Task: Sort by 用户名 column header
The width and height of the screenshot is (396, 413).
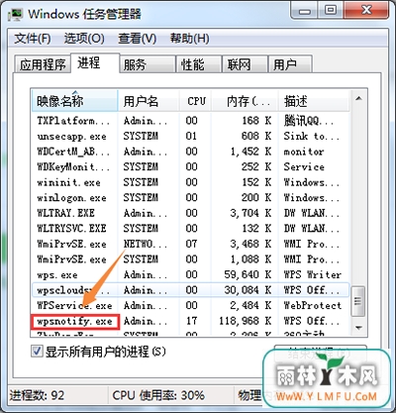Action: click(148, 101)
